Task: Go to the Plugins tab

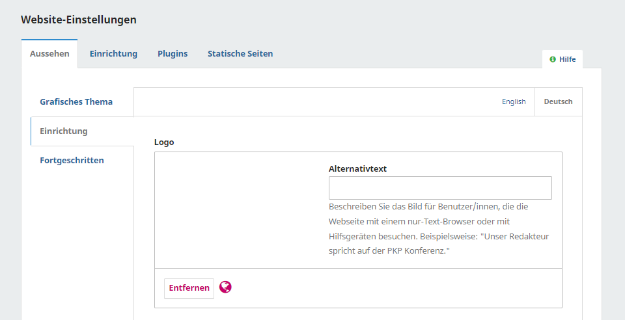Action: click(x=173, y=54)
